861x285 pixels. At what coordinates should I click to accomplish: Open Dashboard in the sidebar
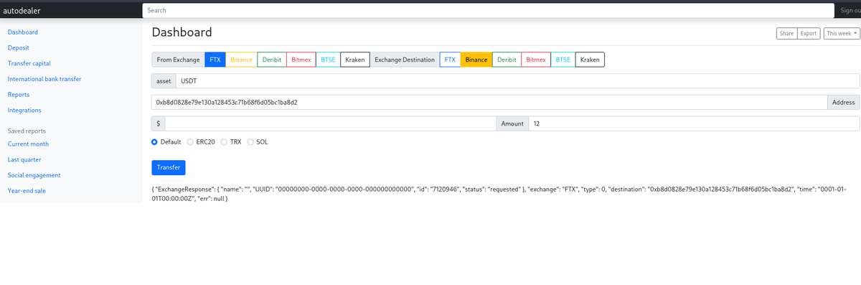[22, 32]
